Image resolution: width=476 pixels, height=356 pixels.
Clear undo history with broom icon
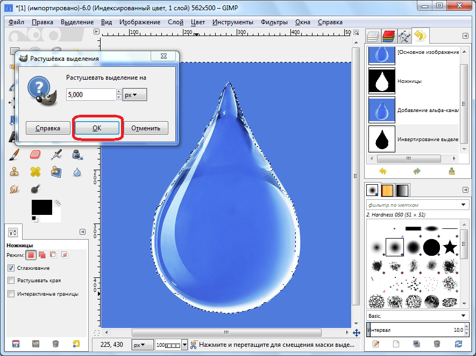coord(452,171)
